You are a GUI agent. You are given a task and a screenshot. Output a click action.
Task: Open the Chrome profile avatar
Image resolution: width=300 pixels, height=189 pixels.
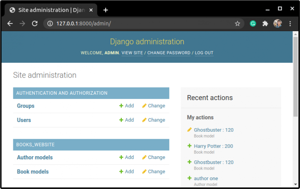point(278,23)
